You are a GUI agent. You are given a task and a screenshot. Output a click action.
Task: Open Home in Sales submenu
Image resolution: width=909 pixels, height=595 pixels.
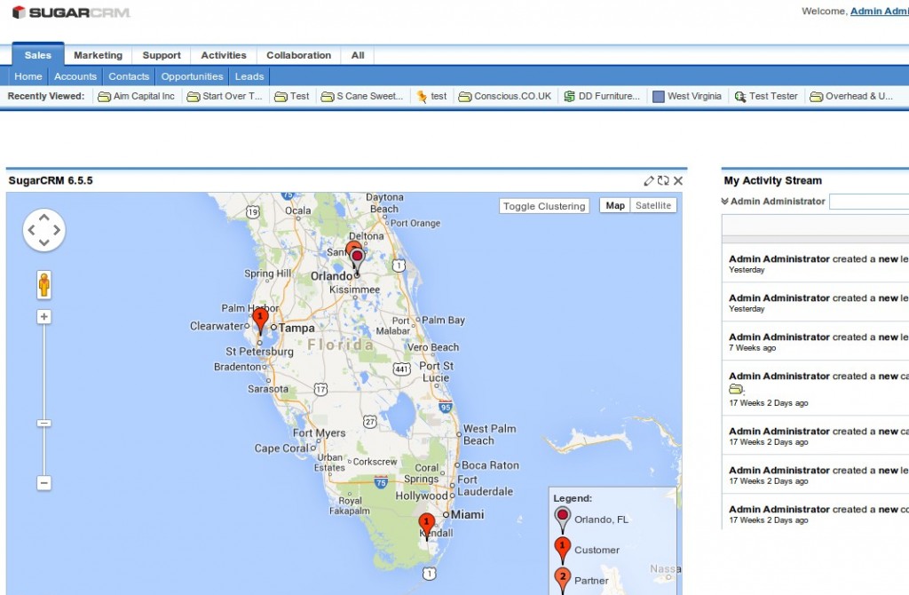tap(28, 76)
